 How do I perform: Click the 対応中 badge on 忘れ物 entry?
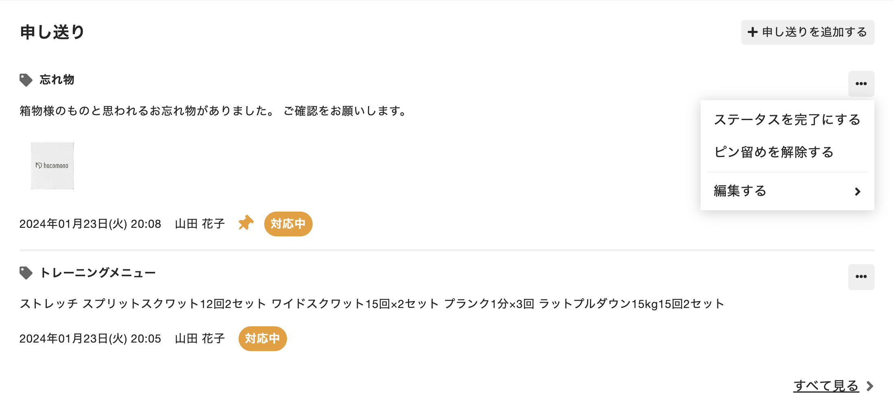coord(288,224)
